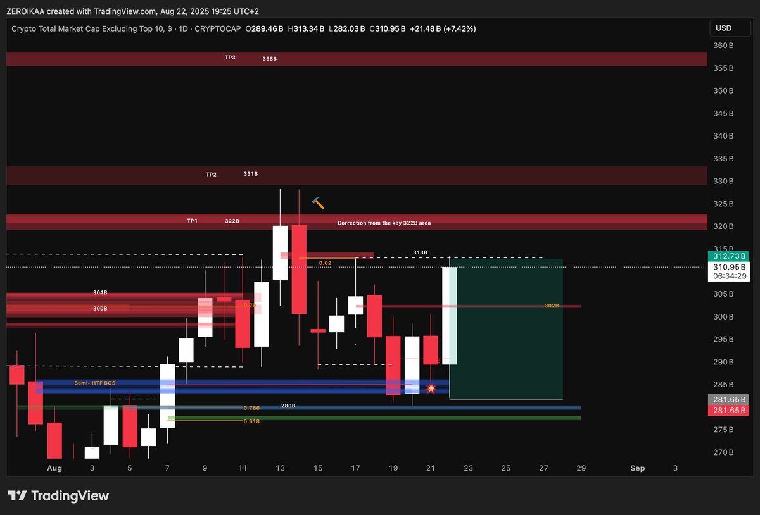The image size is (760, 515).
Task: Click the TP3 label on the 358B zone
Action: (229, 57)
